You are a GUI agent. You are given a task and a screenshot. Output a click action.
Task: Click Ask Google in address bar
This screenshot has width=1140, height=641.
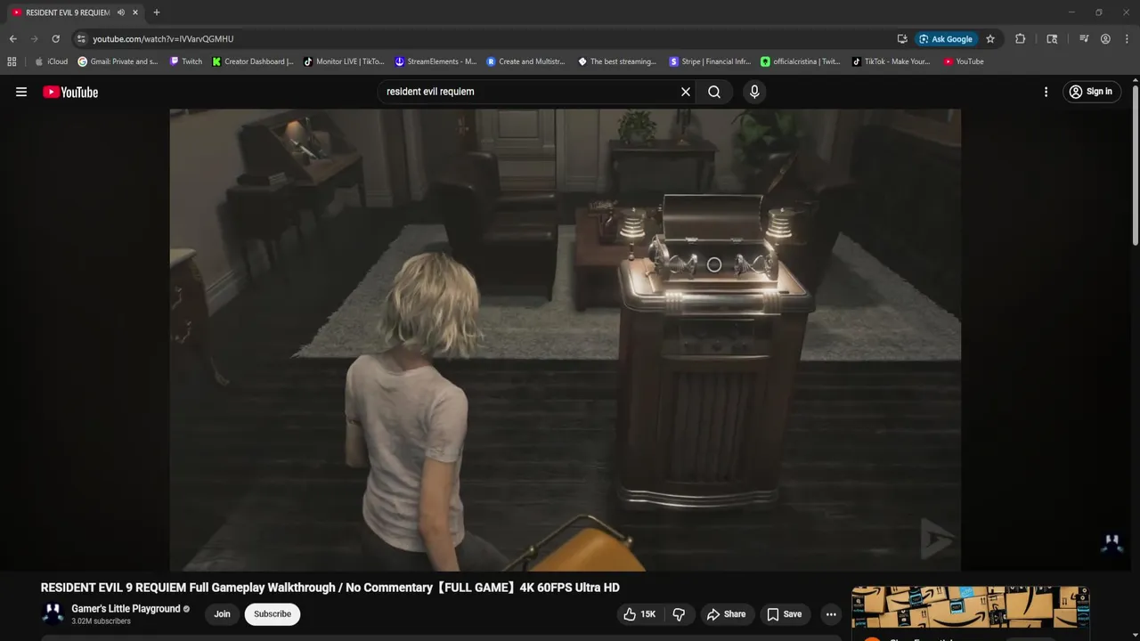pyautogui.click(x=946, y=39)
